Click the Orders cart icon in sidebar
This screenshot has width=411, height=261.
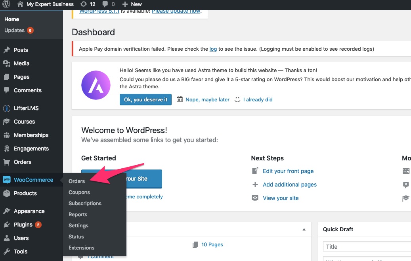tap(7, 162)
